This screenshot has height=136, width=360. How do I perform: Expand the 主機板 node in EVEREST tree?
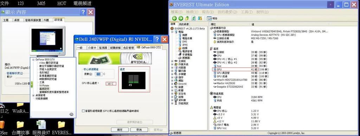pos(172,61)
